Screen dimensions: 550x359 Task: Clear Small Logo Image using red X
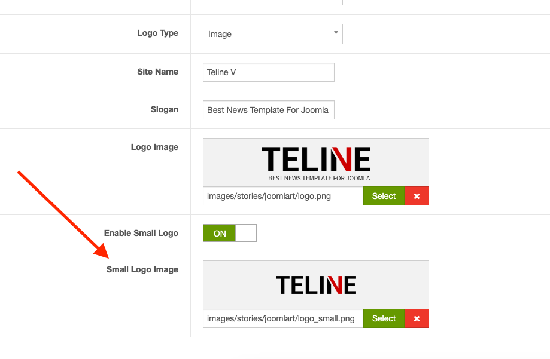pos(417,318)
